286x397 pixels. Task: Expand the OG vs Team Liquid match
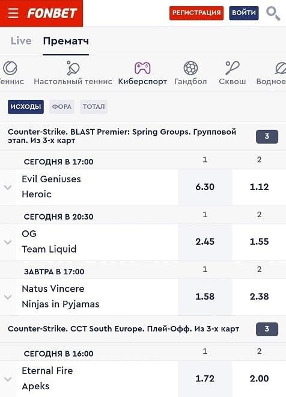8,242
